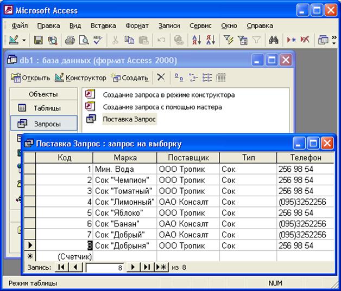
Task: Click the Сок "Лимонный" cell
Action: (125, 202)
